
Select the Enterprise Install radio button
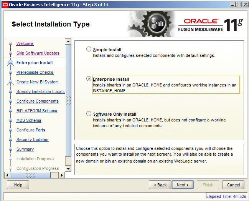[x=89, y=79]
